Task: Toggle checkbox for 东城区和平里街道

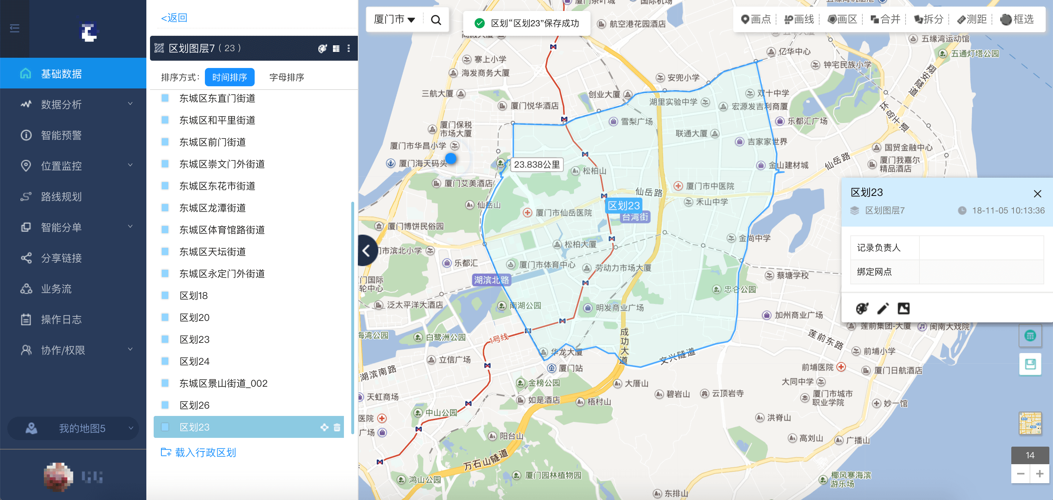Action: click(165, 120)
